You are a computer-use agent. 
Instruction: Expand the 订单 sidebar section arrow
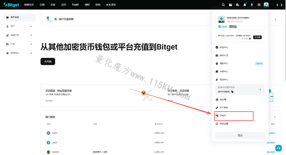(x=31, y=44)
